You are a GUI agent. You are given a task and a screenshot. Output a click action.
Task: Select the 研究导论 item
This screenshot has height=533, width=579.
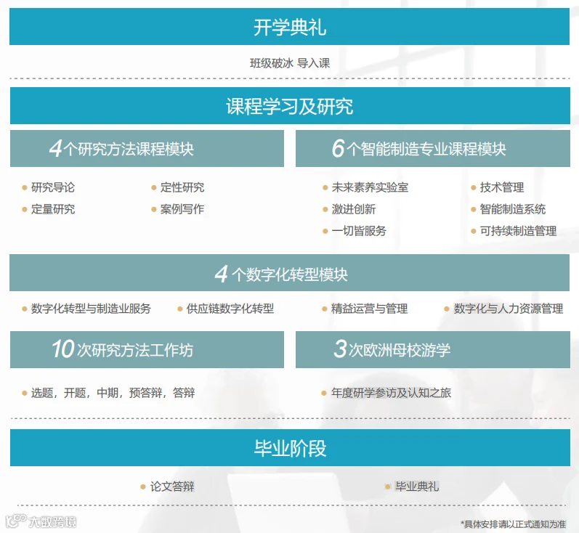pos(53,187)
